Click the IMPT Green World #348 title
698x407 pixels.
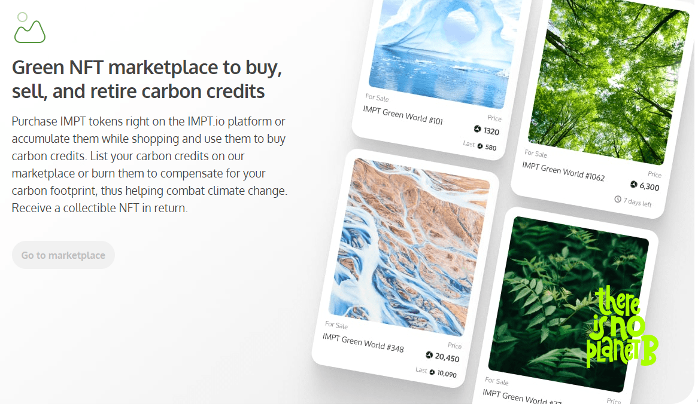(x=363, y=342)
